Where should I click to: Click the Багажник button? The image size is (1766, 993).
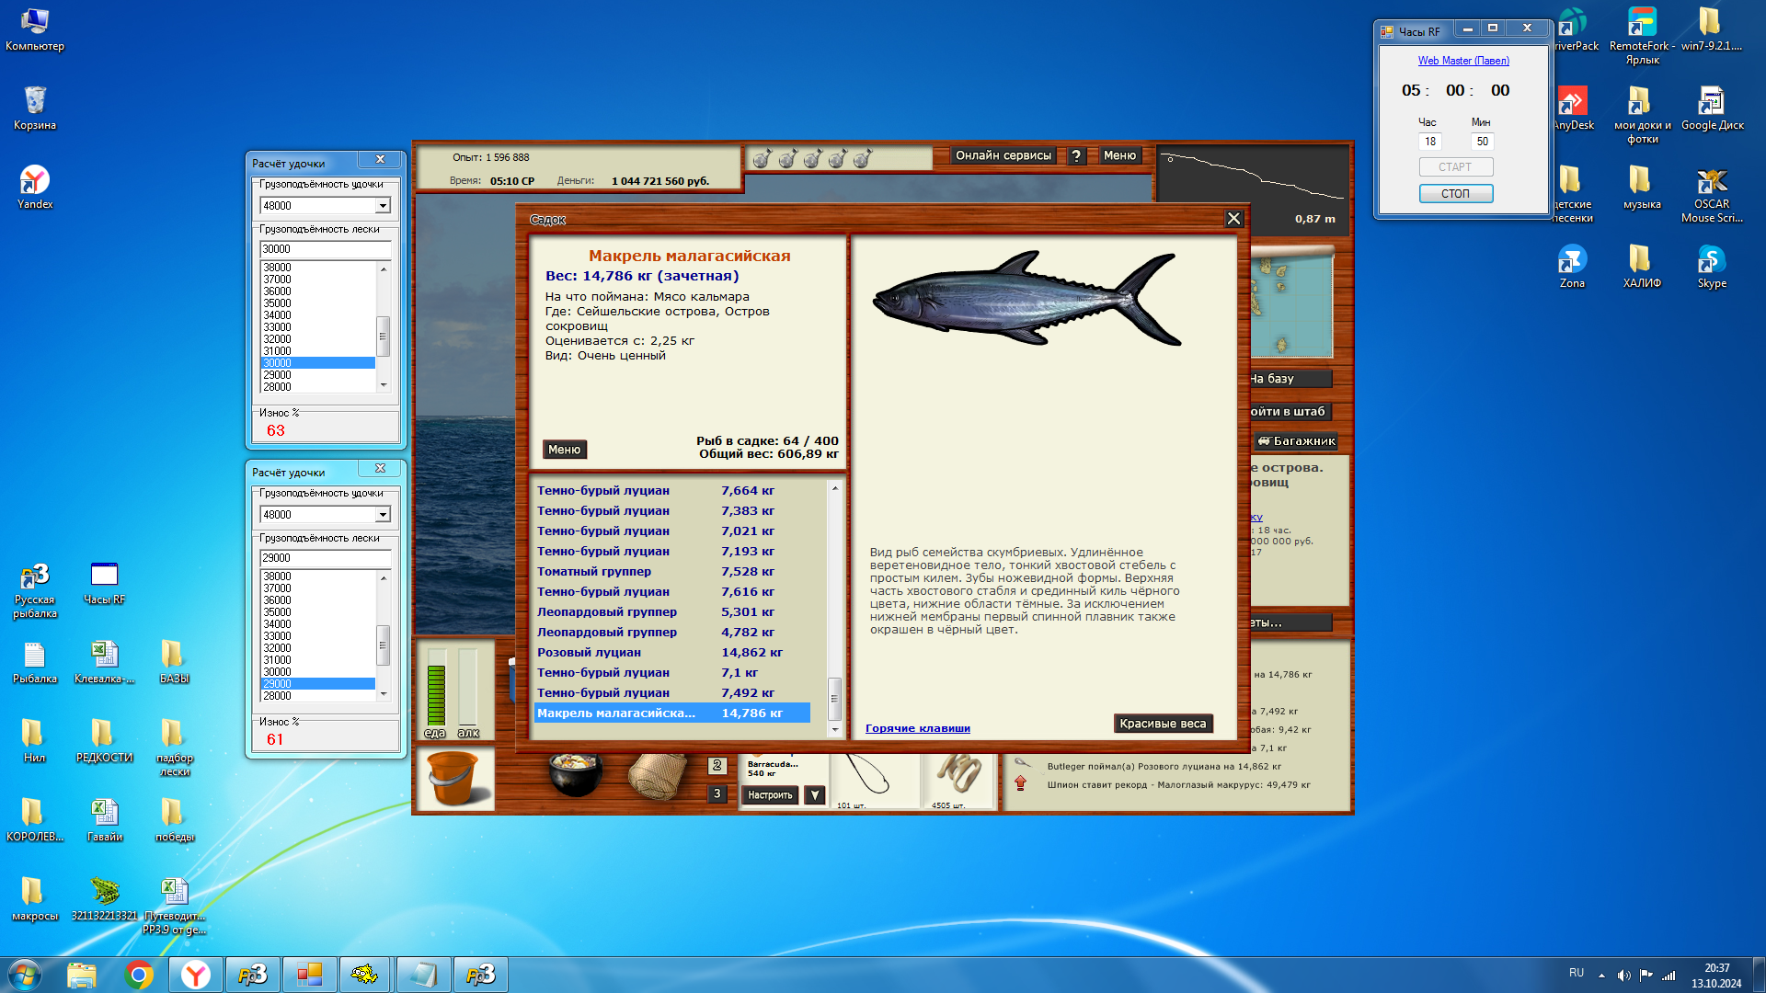[1296, 441]
